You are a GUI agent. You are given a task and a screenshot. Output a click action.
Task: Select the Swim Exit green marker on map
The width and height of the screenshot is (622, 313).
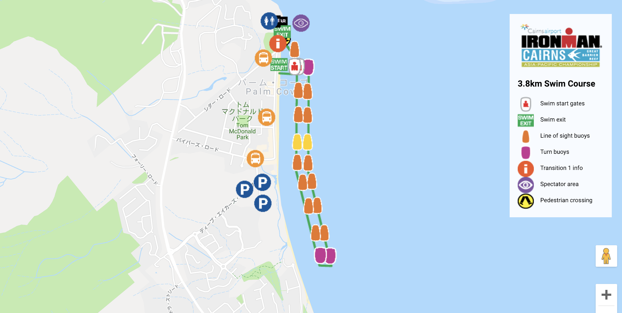pyautogui.click(x=282, y=31)
